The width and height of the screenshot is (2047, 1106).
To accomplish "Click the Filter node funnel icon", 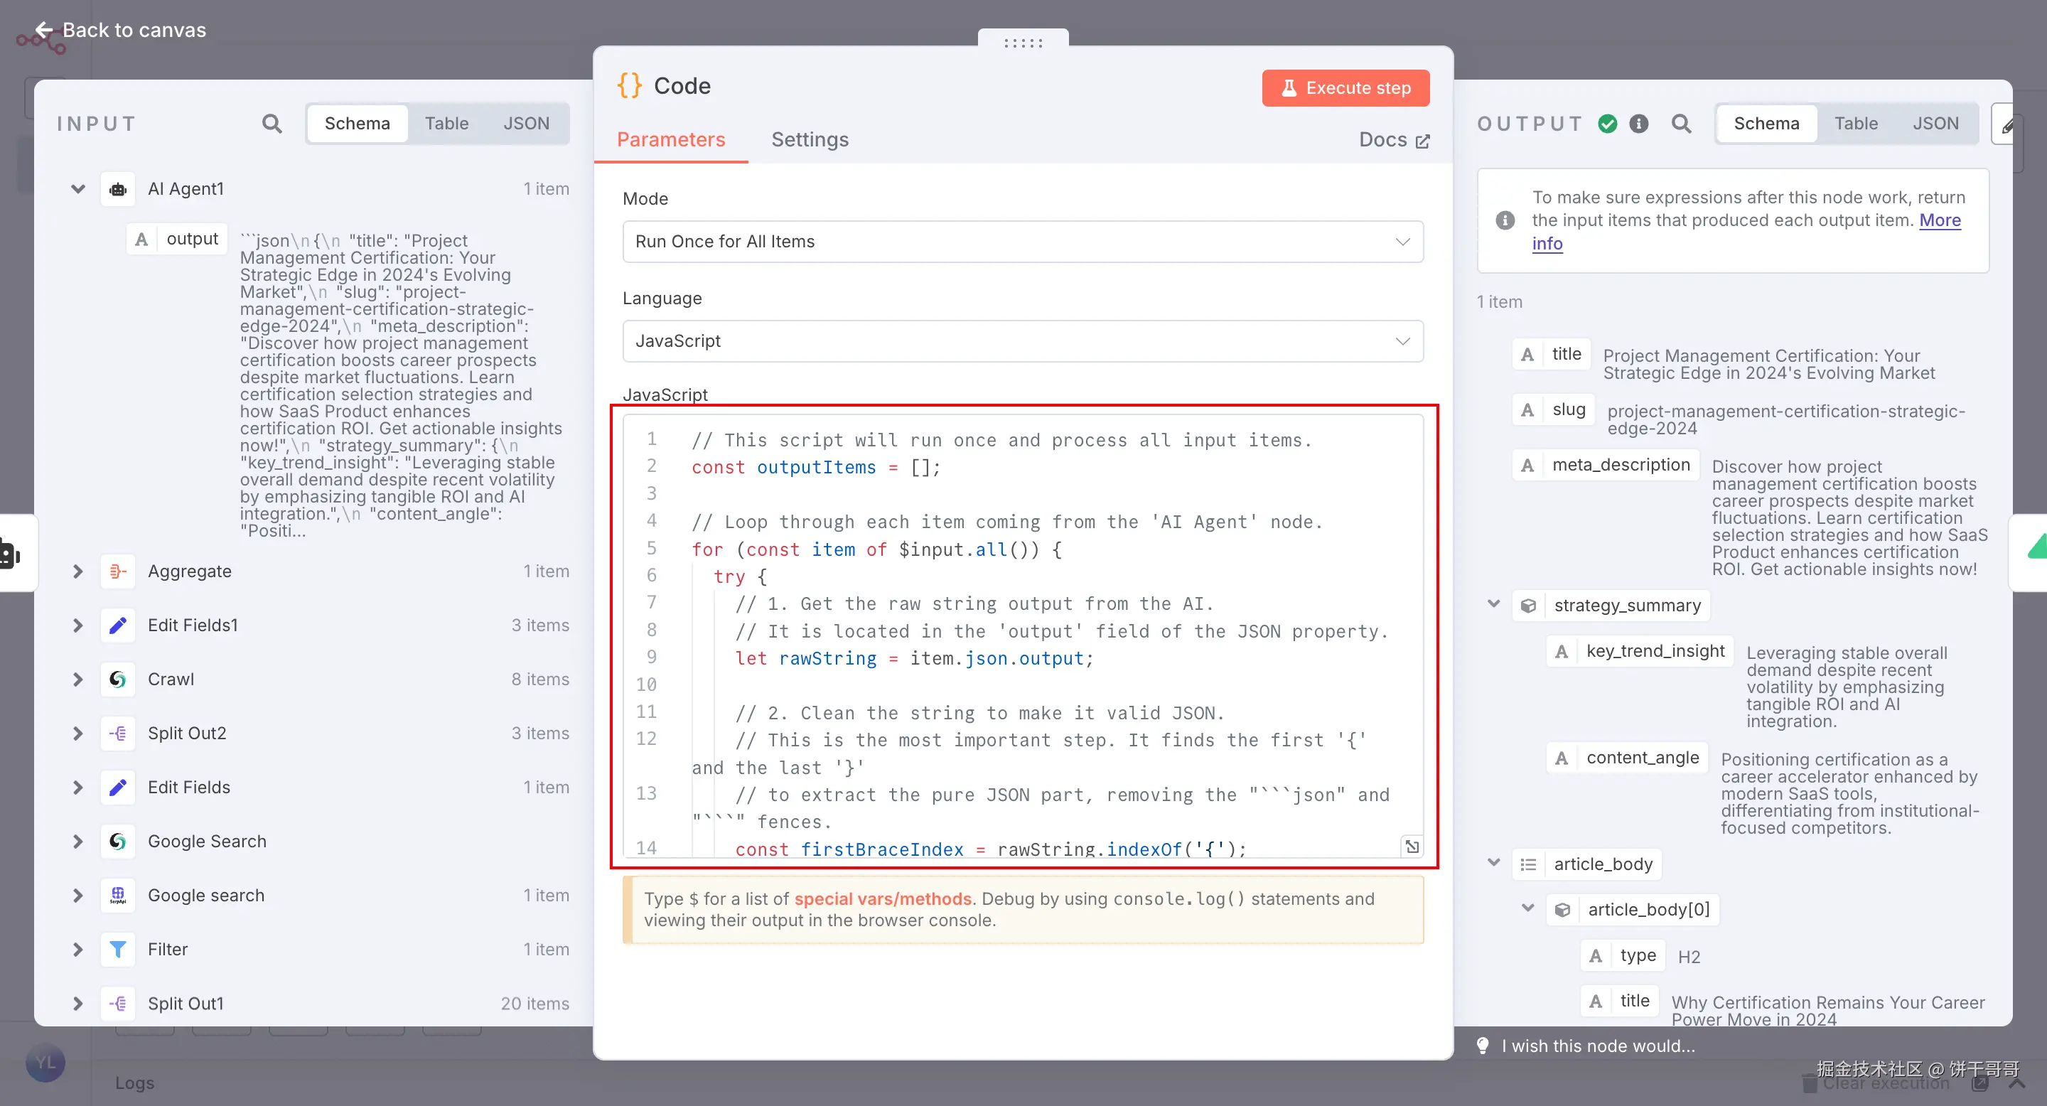I will pos(117,949).
